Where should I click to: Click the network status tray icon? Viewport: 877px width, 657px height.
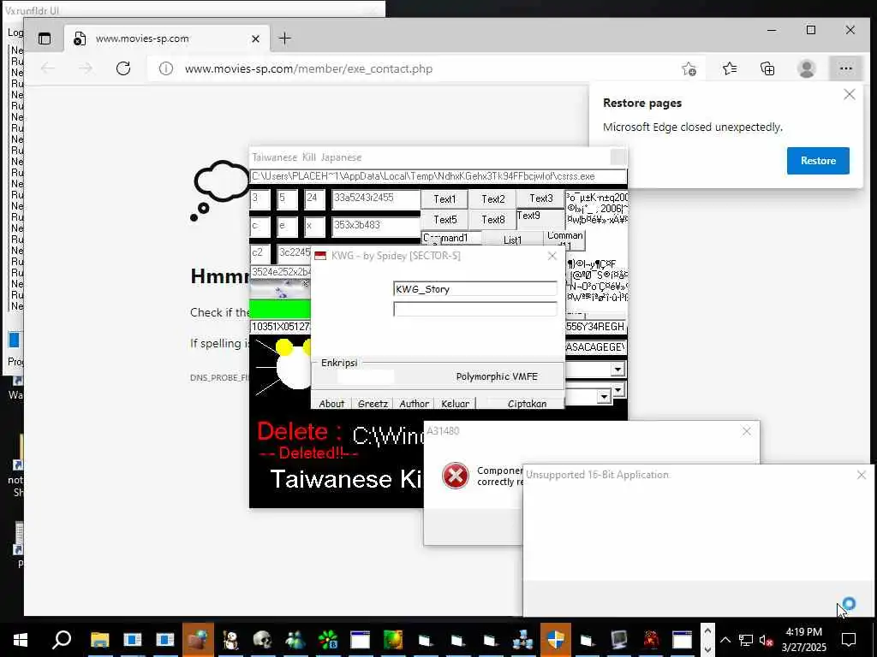coord(746,640)
